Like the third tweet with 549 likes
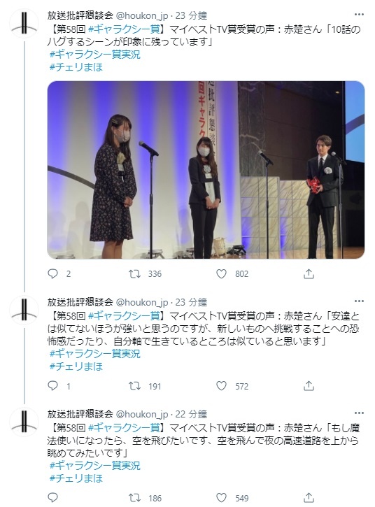Screen dimensions: 375x507 [221, 498]
